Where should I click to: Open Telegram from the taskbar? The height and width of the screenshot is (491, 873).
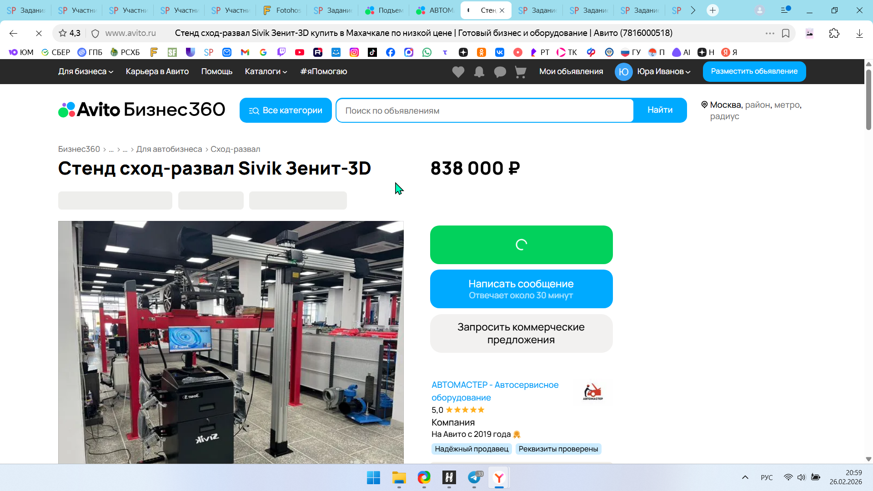[474, 477]
